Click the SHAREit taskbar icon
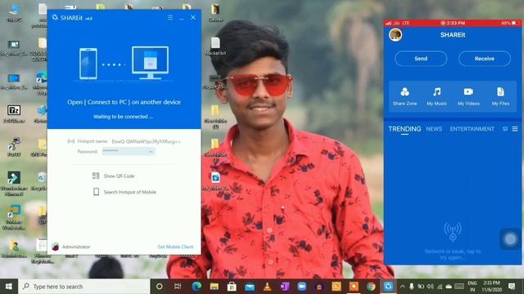The height and width of the screenshot is (294, 524). [388, 287]
